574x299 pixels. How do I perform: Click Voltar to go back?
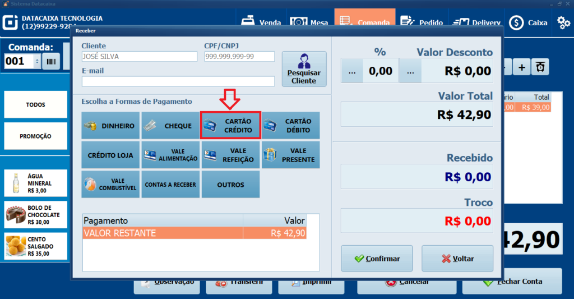click(457, 259)
